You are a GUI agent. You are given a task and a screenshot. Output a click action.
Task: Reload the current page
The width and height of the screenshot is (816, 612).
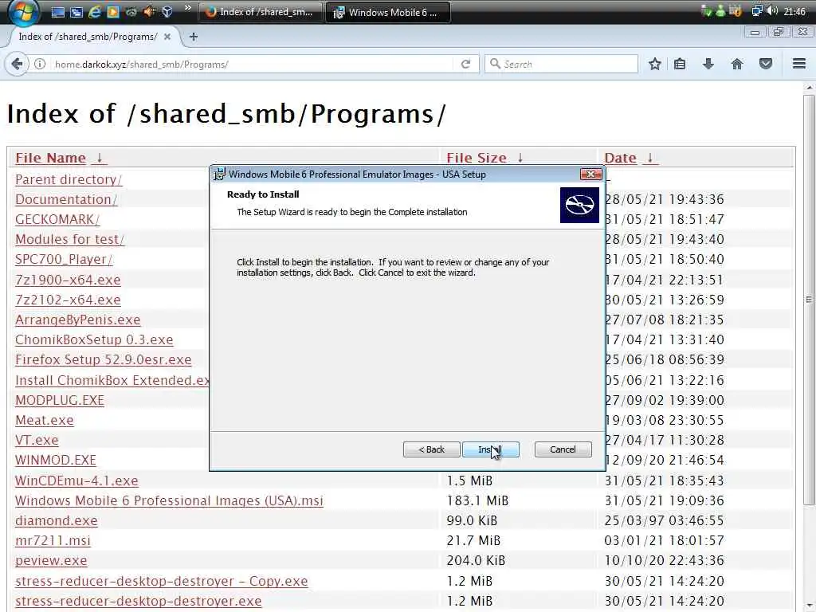465,64
